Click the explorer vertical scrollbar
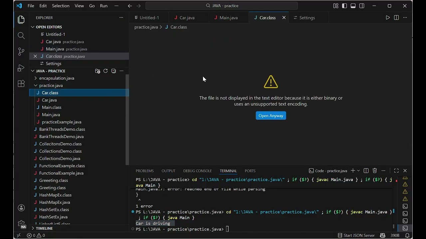Image resolution: width=426 pixels, height=239 pixels. coord(127,119)
